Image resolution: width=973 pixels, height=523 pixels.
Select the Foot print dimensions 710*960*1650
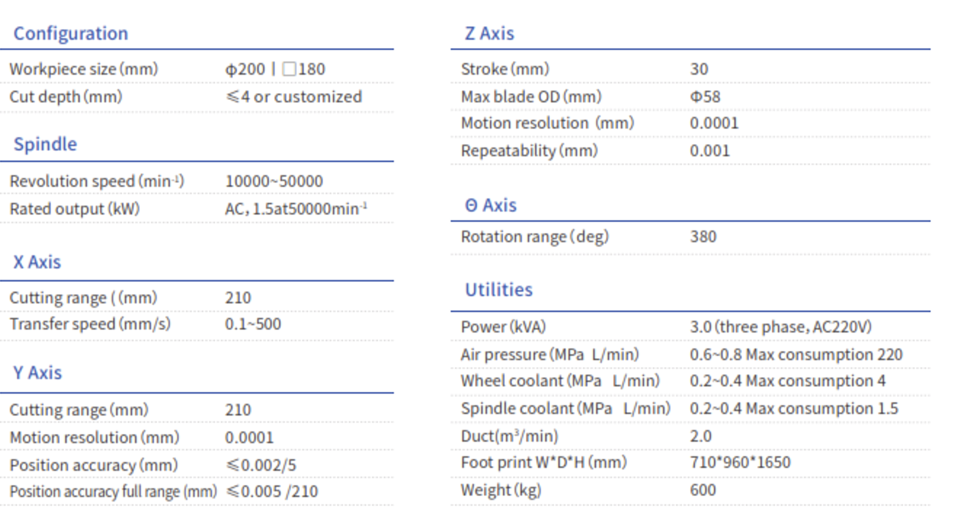(740, 463)
